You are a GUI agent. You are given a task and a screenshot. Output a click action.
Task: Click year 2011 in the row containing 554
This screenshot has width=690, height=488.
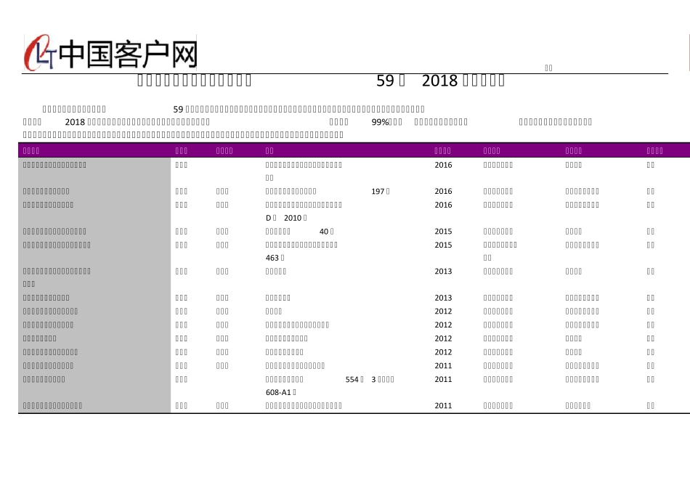pos(443,379)
